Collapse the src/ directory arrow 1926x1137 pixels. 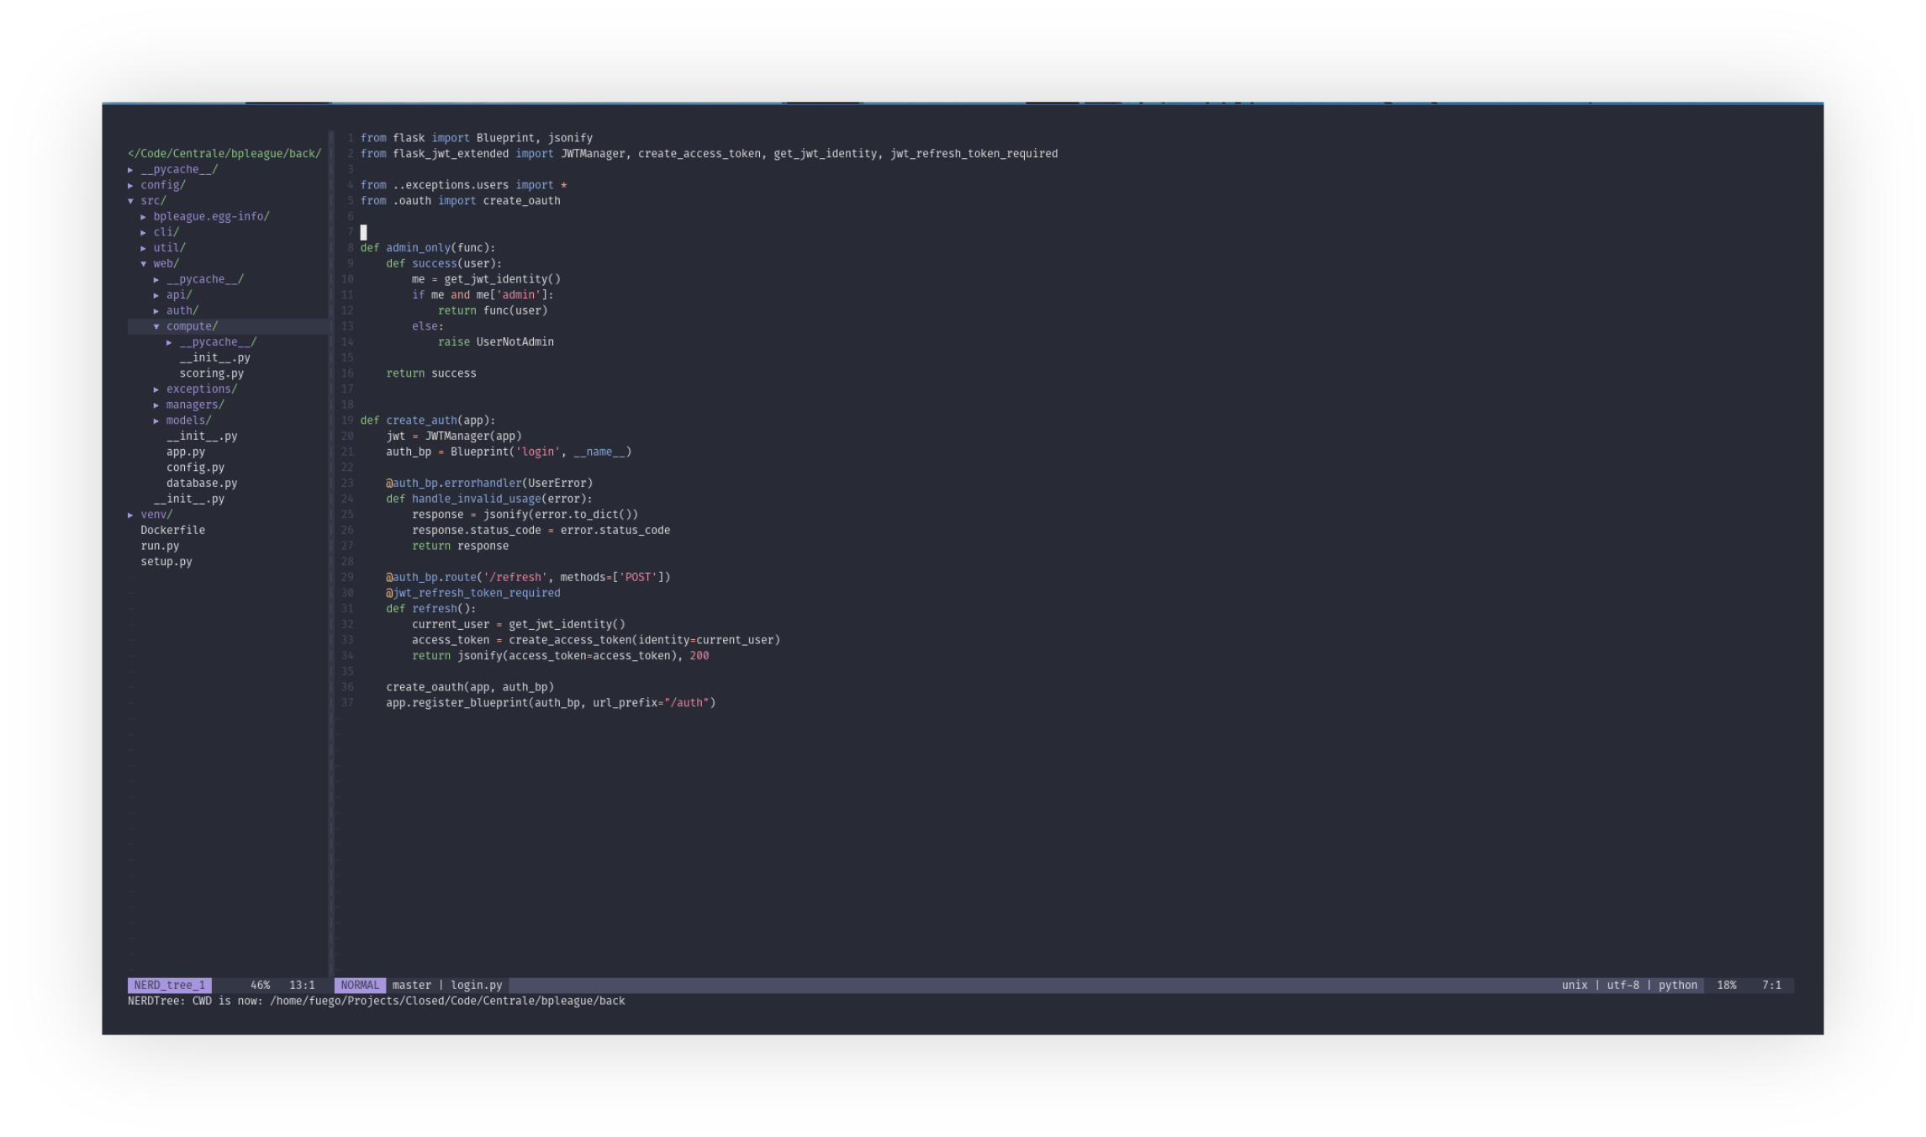tap(130, 201)
